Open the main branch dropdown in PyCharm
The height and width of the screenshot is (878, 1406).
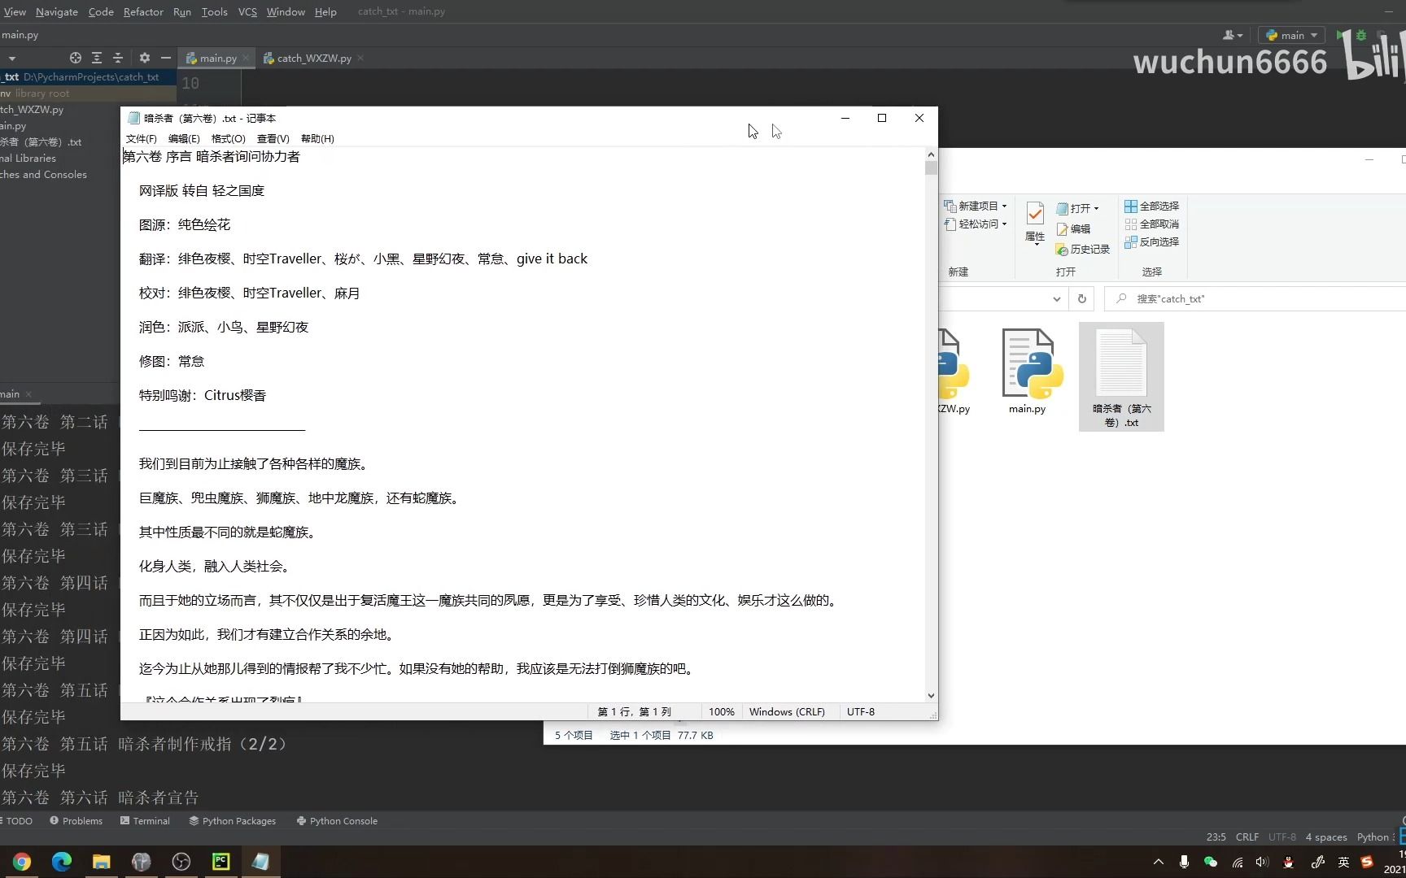[1290, 35]
